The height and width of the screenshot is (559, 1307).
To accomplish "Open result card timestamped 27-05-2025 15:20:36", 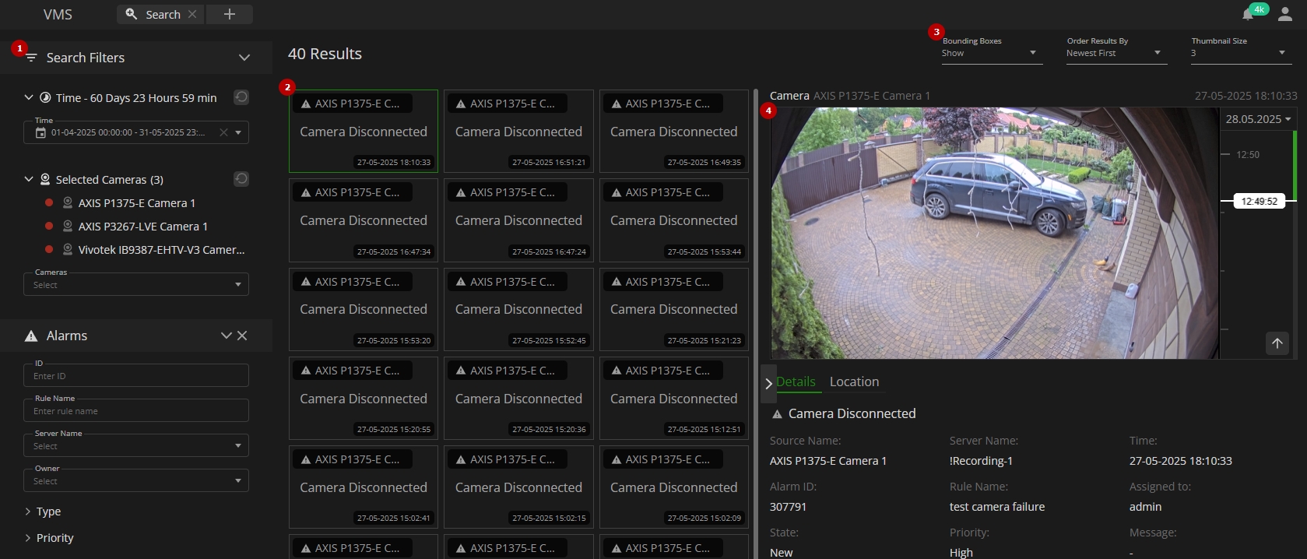I will [518, 398].
